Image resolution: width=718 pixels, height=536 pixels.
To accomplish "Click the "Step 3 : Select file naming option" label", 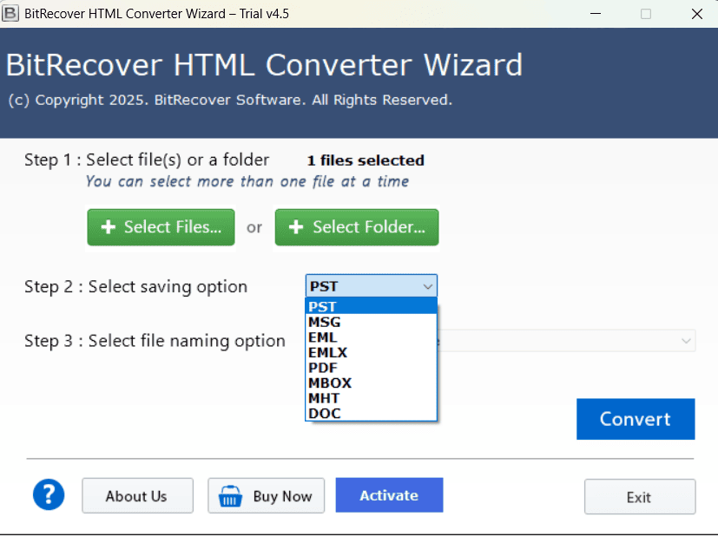I will coord(155,341).
